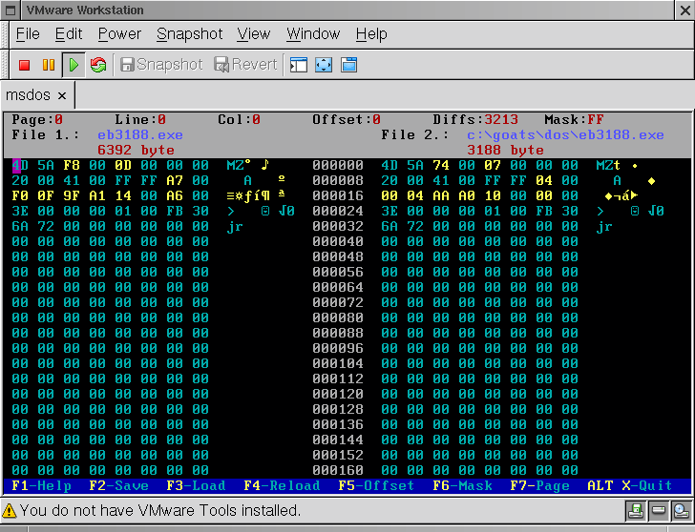
Task: Click the Line:0 indicator
Action: (140, 119)
